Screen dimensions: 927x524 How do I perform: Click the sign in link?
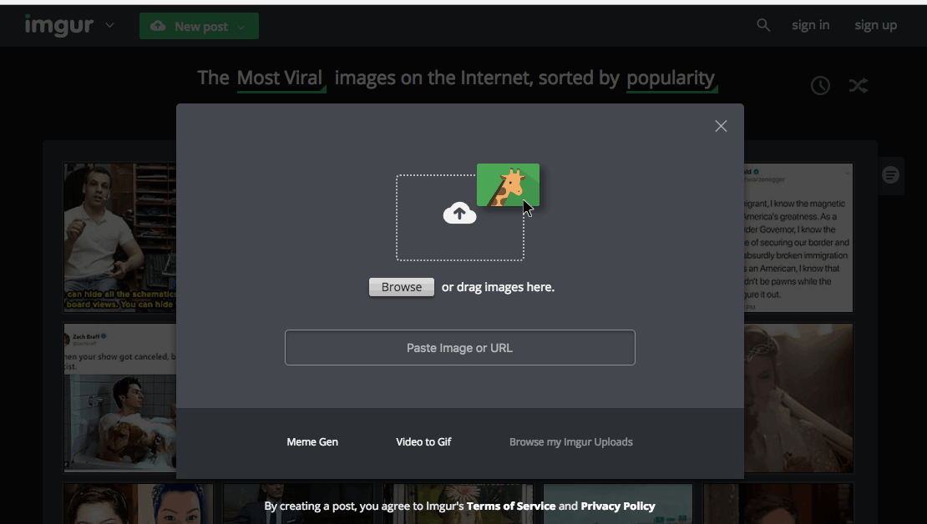(x=811, y=25)
